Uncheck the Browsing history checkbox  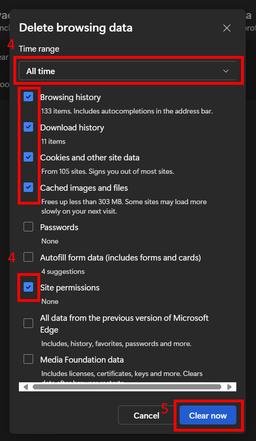point(28,97)
